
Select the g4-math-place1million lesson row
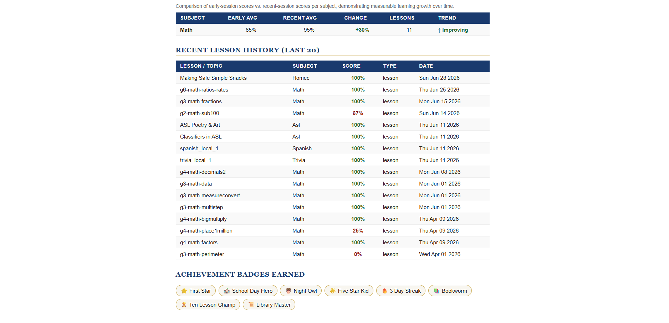coord(332,231)
